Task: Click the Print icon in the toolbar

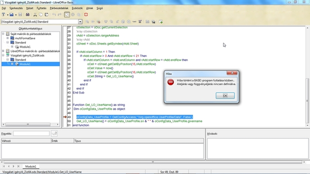Action: click(x=28, y=15)
